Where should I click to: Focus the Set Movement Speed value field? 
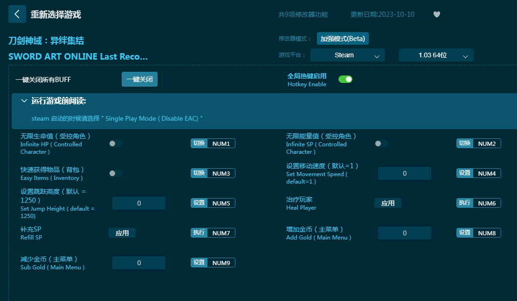(x=405, y=173)
